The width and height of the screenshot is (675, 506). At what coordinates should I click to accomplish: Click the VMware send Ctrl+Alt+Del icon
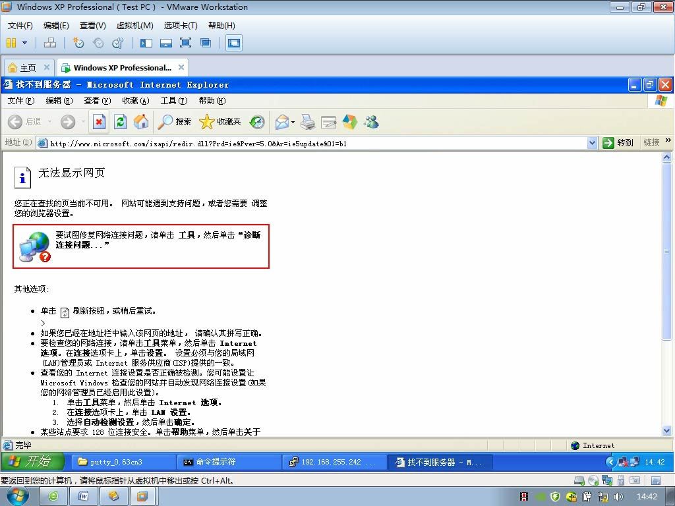[50, 43]
